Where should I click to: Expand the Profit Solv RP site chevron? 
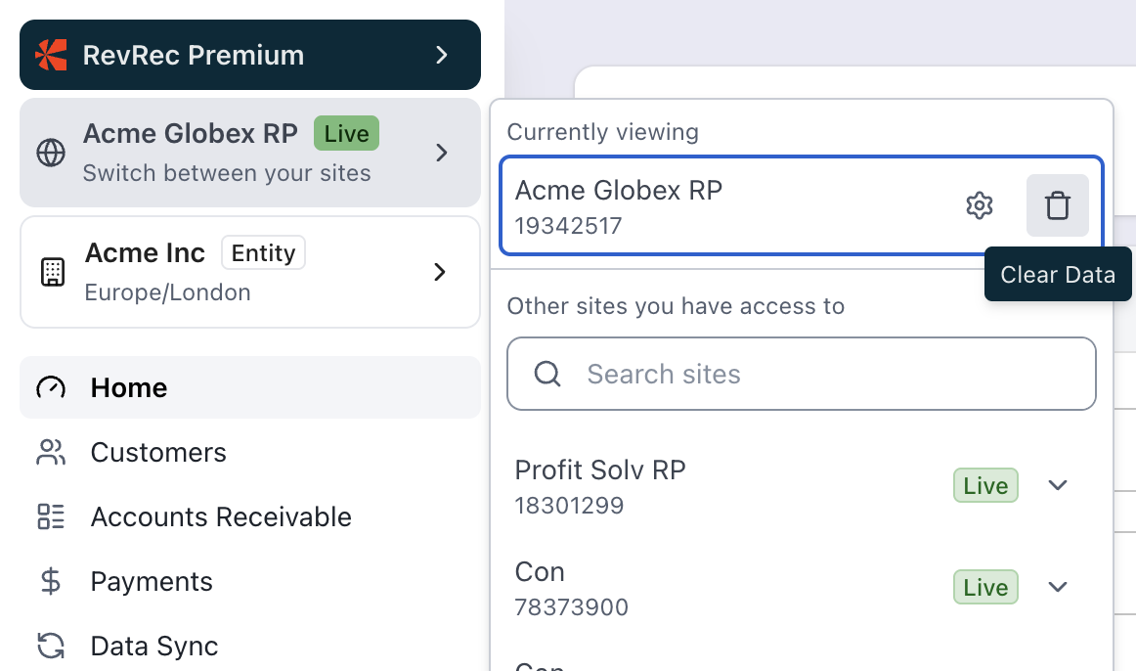(1058, 485)
